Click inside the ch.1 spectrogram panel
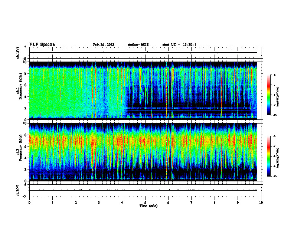Screen dimensions: 294x227 [x=143, y=91]
